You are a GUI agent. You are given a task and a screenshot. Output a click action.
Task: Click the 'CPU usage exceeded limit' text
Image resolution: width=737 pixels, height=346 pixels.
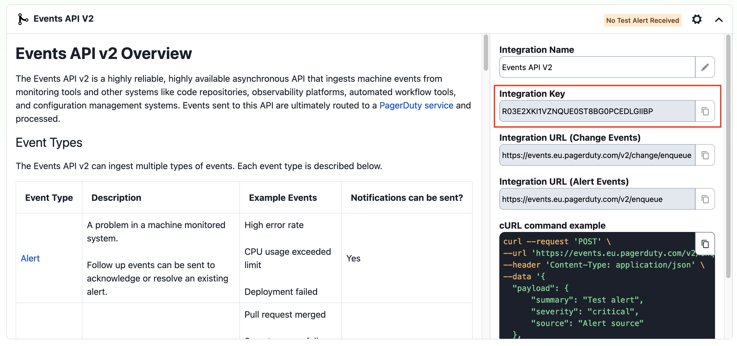[x=288, y=258]
